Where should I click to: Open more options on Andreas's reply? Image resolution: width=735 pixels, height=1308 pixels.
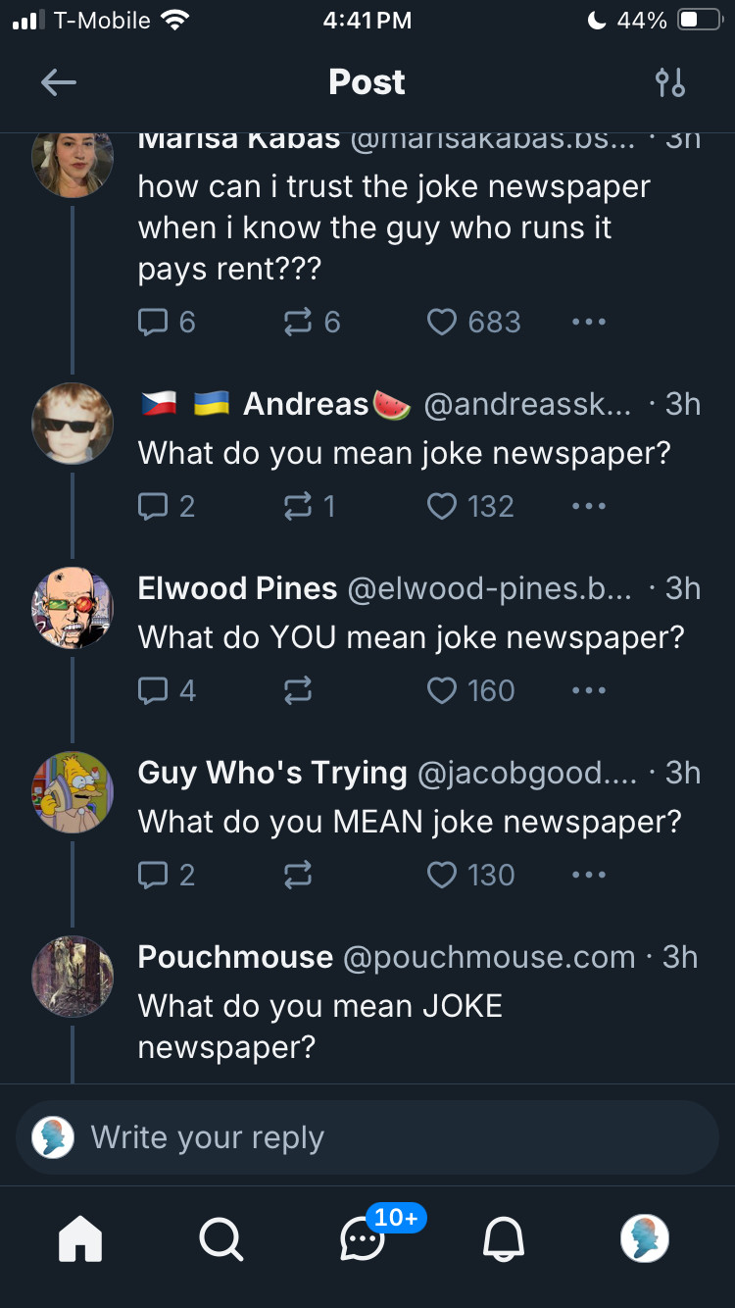[x=589, y=506]
